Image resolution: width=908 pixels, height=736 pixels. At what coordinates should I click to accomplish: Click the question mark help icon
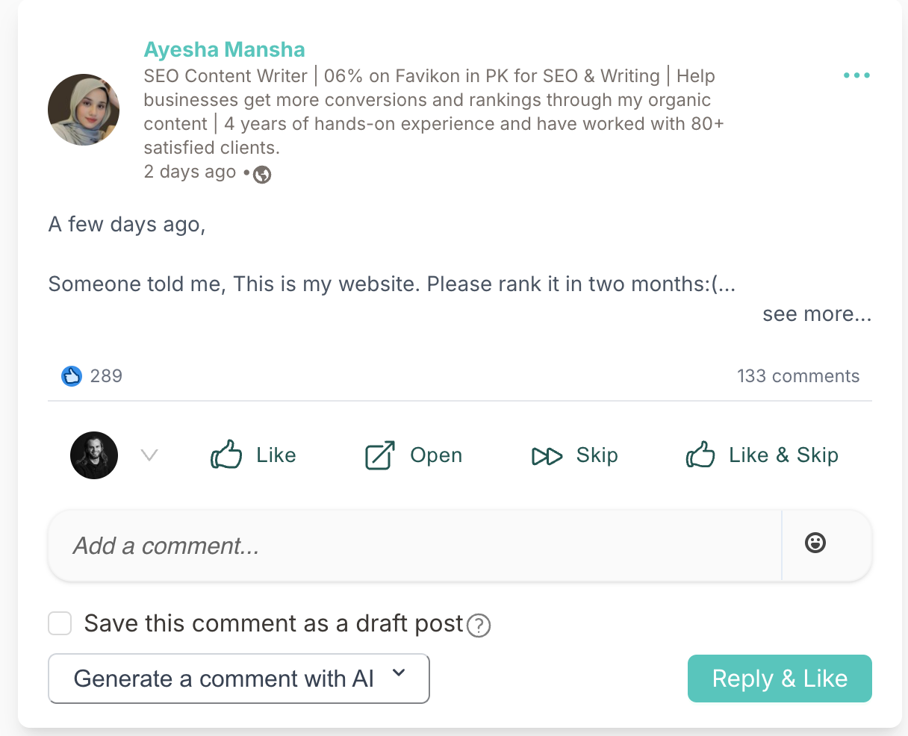tap(479, 625)
